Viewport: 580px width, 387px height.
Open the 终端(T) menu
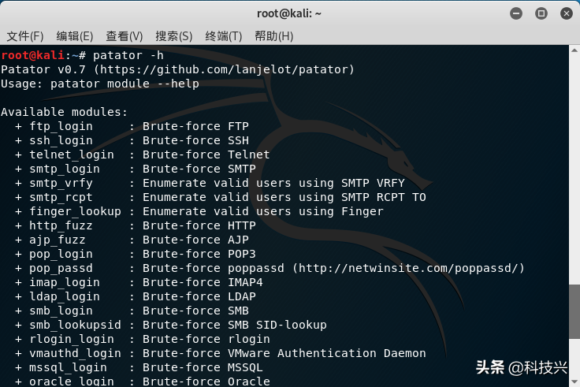coord(224,36)
